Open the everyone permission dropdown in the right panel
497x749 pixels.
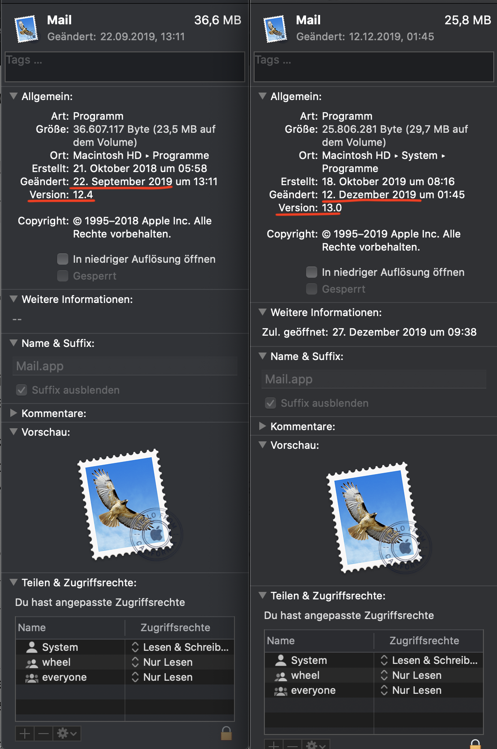[429, 690]
